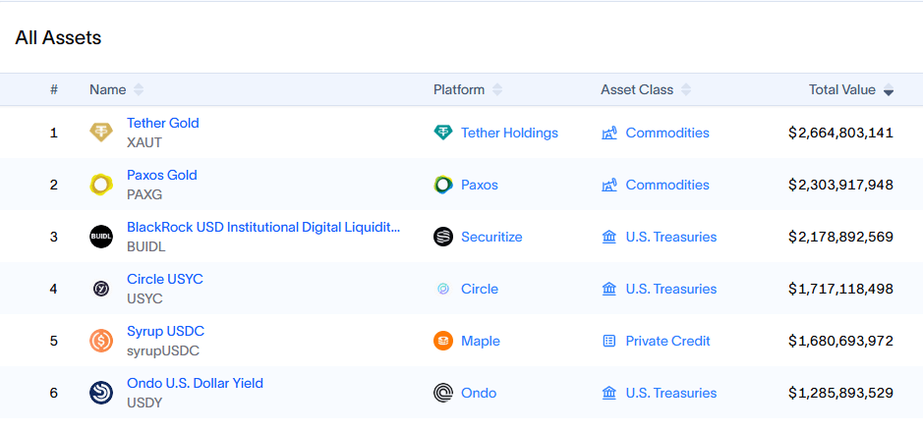Sort the table by Name column arrows
This screenshot has width=923, height=430.
point(139,90)
